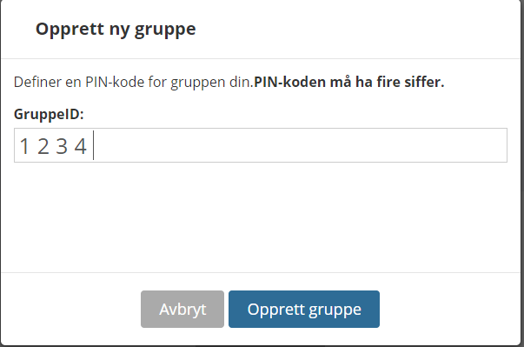Cancel with the Avbryt button

tap(182, 310)
